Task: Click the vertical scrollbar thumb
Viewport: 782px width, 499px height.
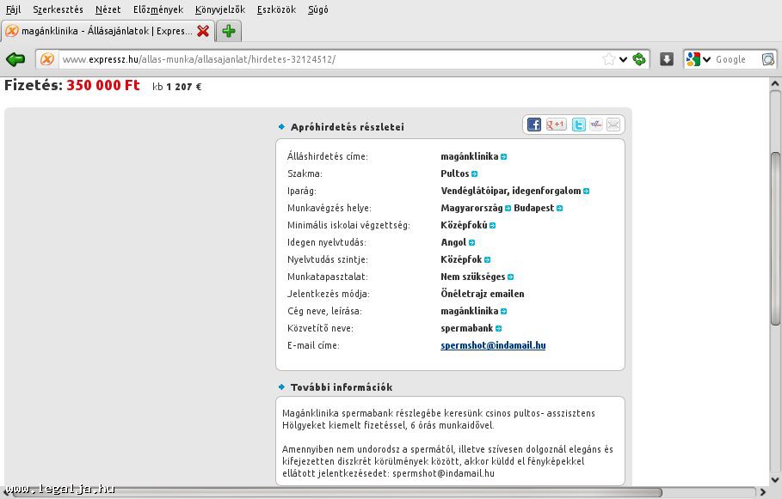Action: pyautogui.click(x=775, y=239)
